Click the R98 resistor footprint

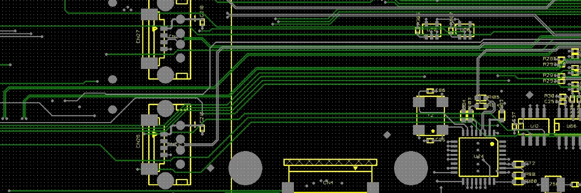tap(518, 175)
